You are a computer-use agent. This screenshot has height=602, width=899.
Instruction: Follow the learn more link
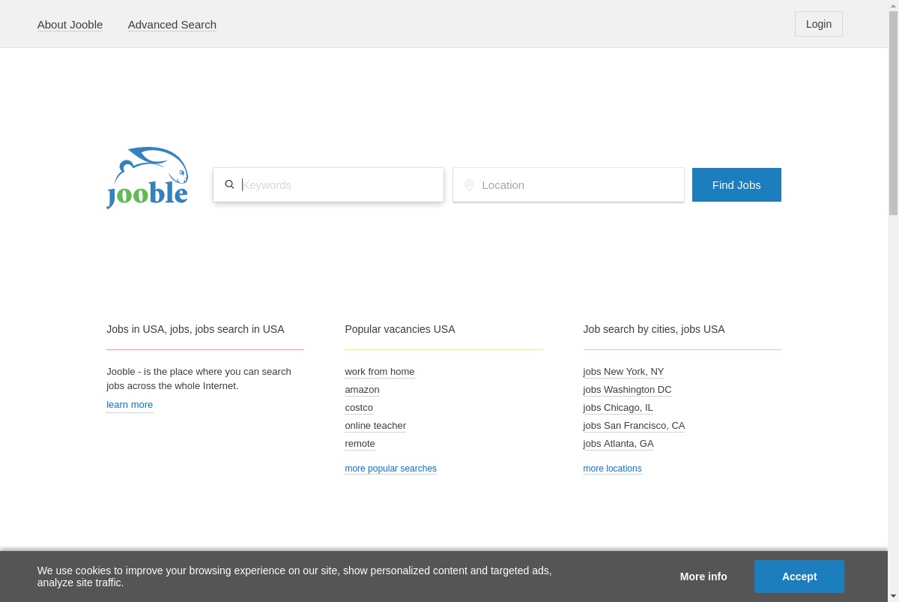(x=130, y=405)
